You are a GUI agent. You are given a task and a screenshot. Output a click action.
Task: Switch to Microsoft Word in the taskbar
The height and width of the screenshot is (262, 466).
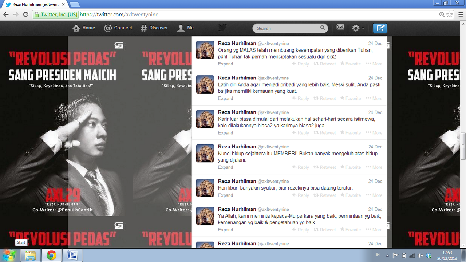point(72,255)
